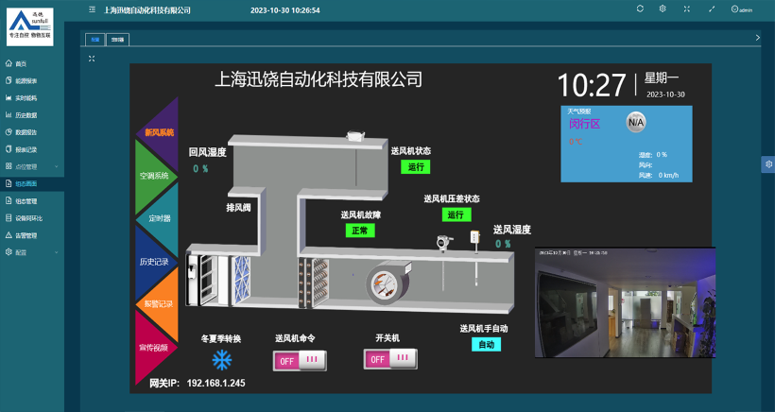Click the company logo in top-left corner

tap(29, 26)
